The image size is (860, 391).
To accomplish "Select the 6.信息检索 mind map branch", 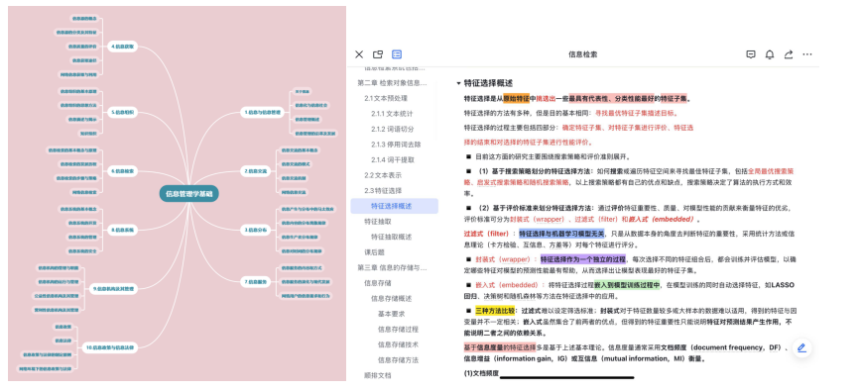I will [122, 171].
